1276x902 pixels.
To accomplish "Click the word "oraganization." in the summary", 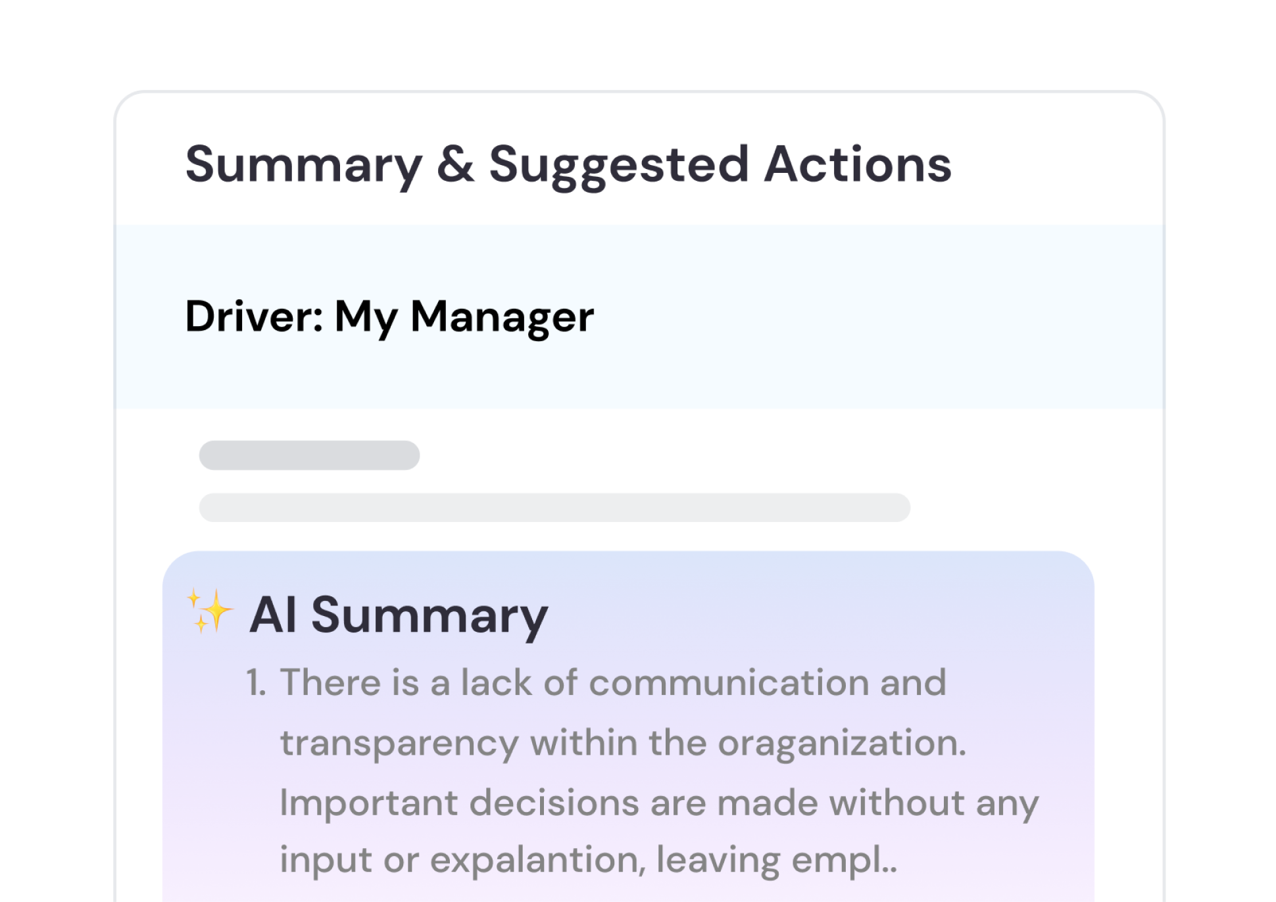I will pyautogui.click(x=842, y=743).
